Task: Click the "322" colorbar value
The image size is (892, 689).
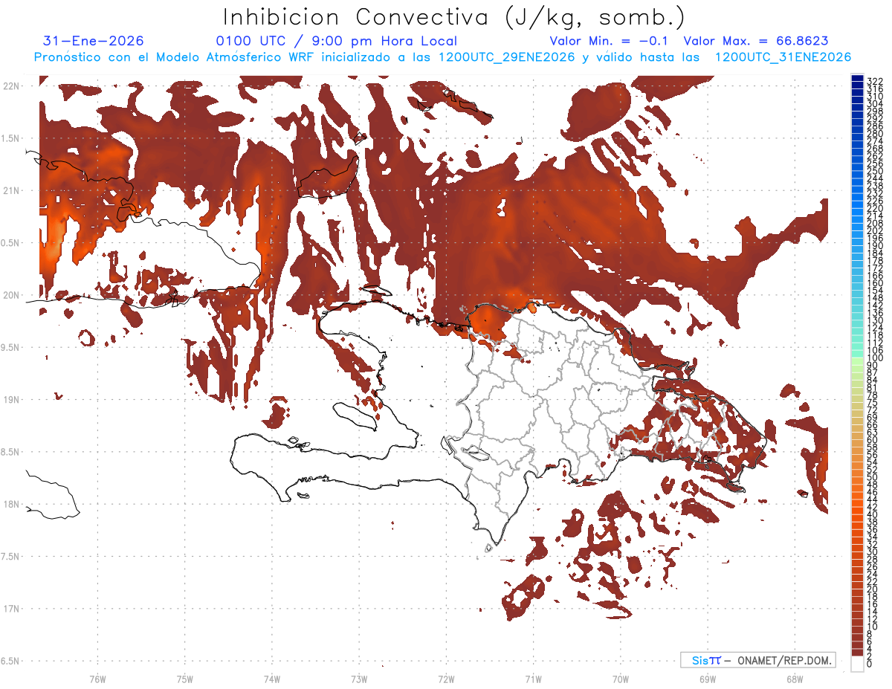Action: coord(875,81)
